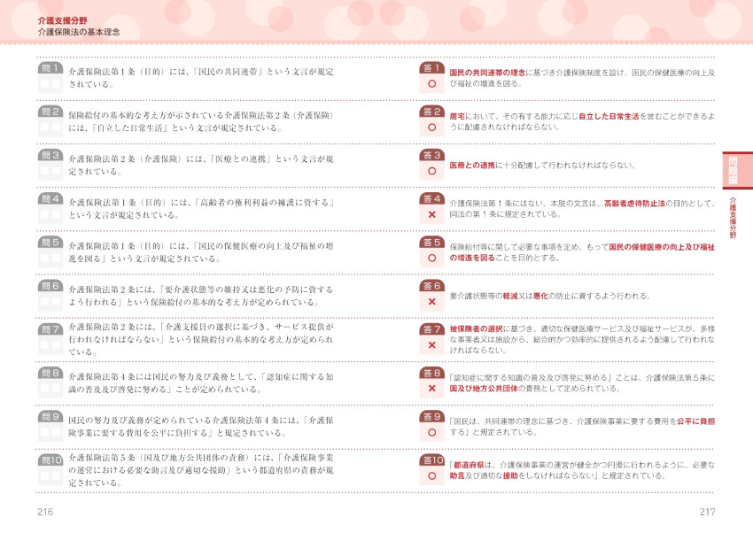Screen dimensions: 753x533
Task: Click the cross mark under 答8
Action: [x=431, y=389]
